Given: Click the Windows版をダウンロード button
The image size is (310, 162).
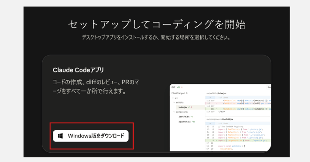Looking at the screenshot, I should click(91, 136).
